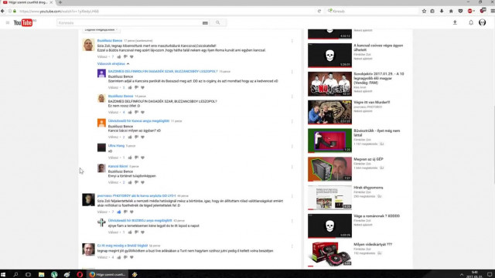The image size is (495, 278).
Task: Toggle heart on 'Kancsi bácsi milyen' reply
Action: [142, 137]
